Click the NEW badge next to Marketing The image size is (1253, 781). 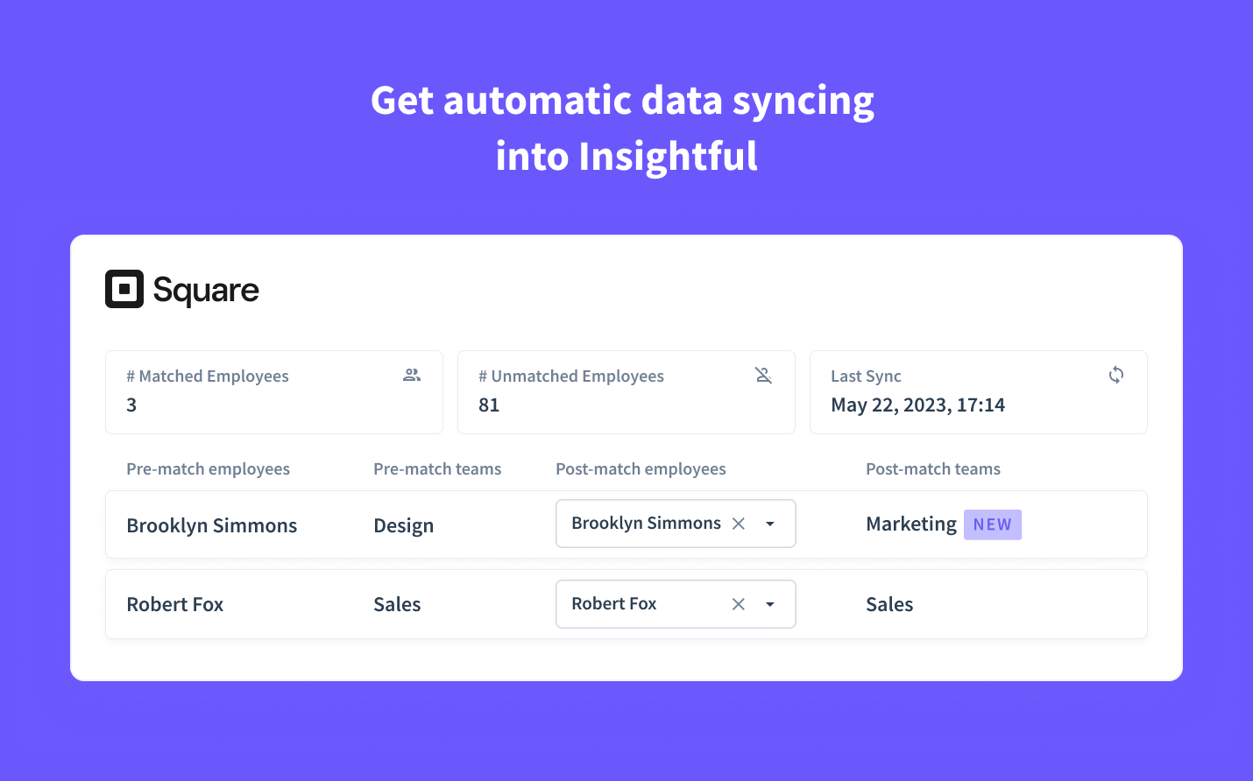coord(992,524)
